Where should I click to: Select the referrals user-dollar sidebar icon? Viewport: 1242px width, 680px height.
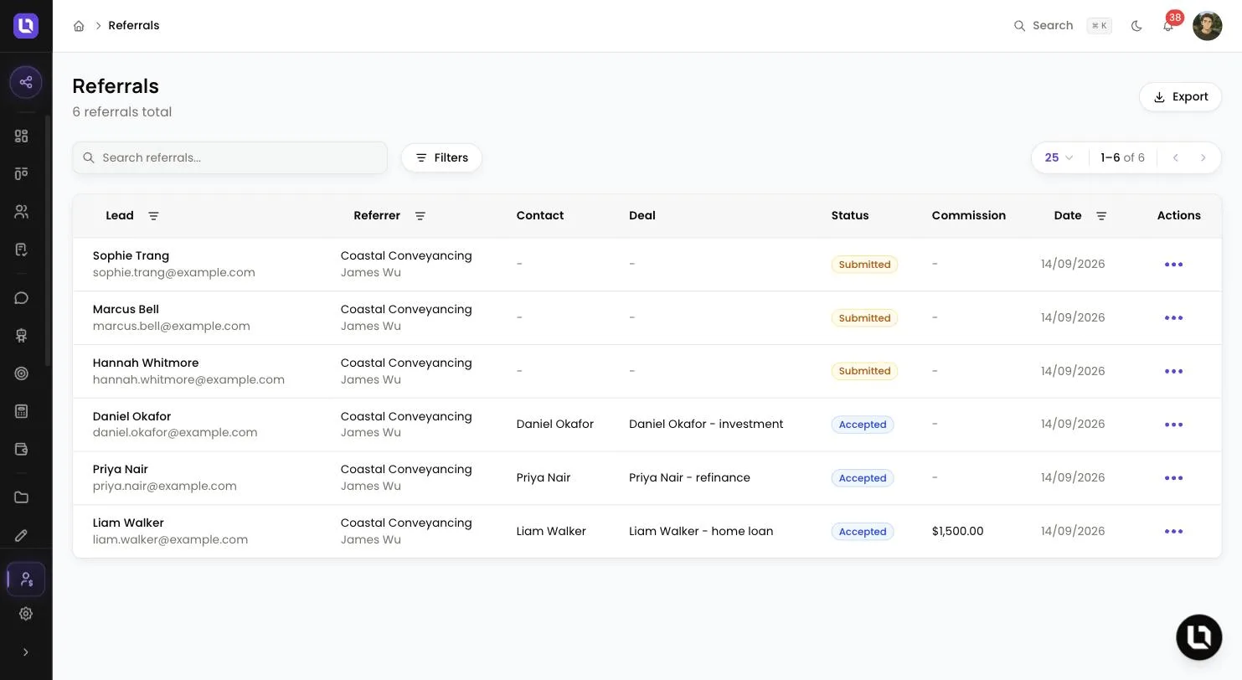[26, 579]
